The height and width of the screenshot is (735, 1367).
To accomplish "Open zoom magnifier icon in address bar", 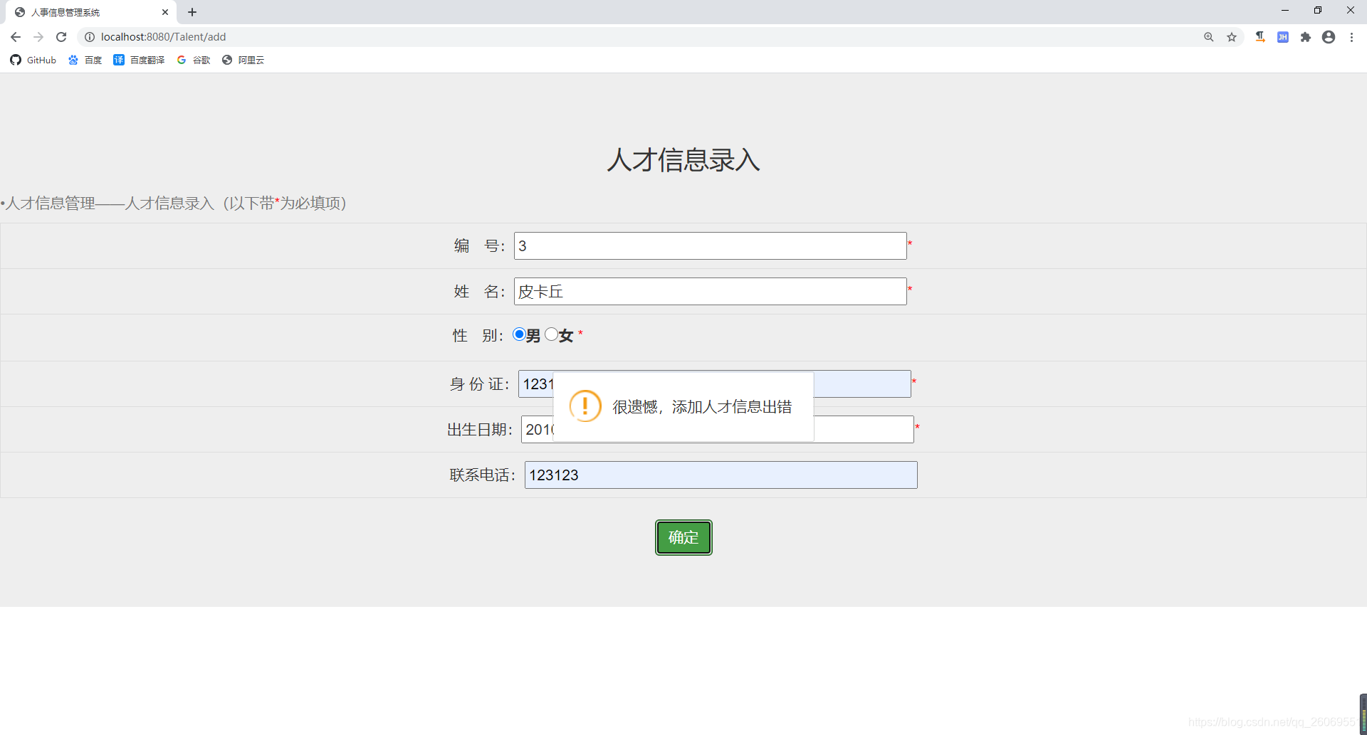I will (1209, 37).
